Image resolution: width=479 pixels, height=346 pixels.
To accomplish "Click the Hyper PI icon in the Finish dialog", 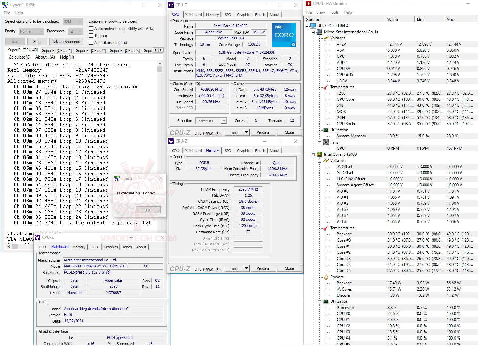I will coord(117,178).
